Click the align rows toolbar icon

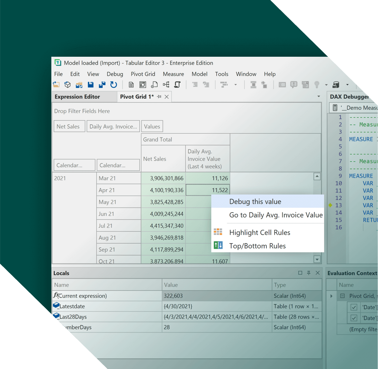pos(253,85)
